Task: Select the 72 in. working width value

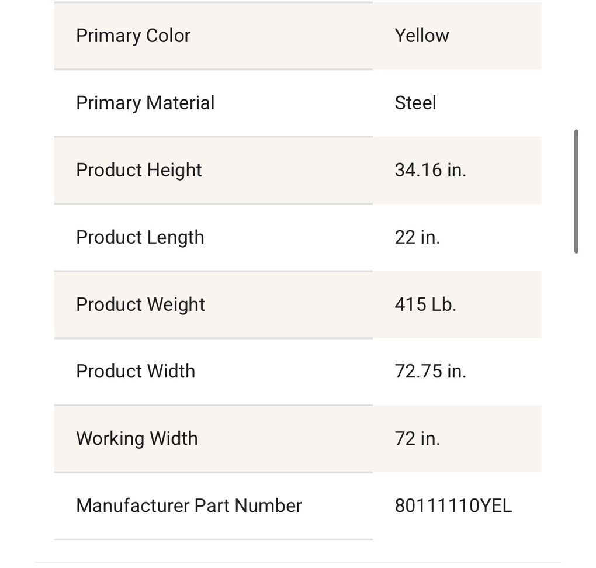Action: tap(417, 438)
